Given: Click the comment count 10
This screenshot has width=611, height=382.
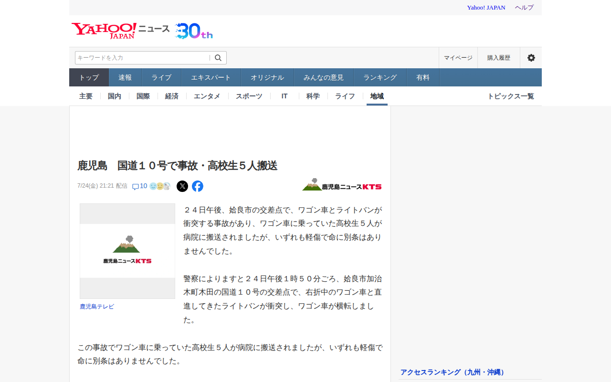Looking at the screenshot, I should [144, 186].
